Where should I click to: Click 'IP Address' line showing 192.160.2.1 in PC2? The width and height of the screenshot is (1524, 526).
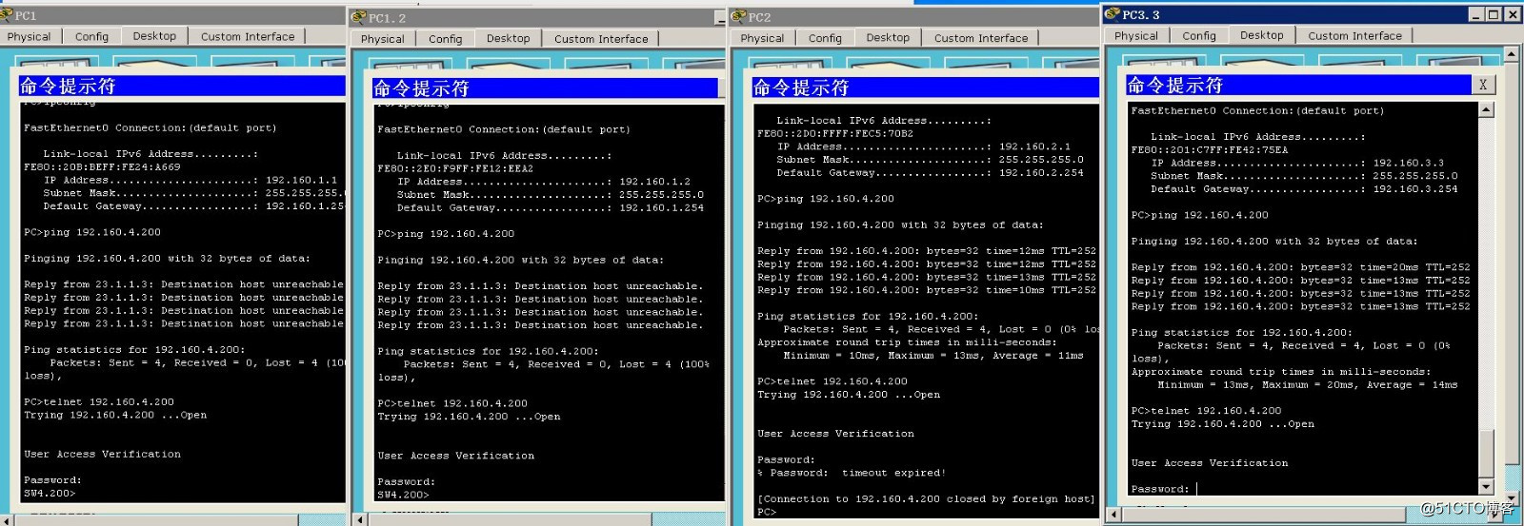(x=924, y=146)
